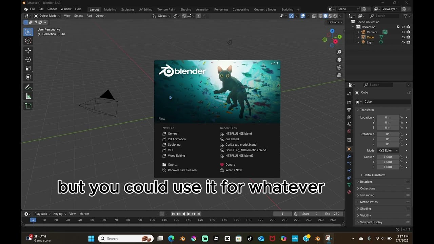Expand the Relations panel
The image size is (434, 244).
pyautogui.click(x=366, y=182)
